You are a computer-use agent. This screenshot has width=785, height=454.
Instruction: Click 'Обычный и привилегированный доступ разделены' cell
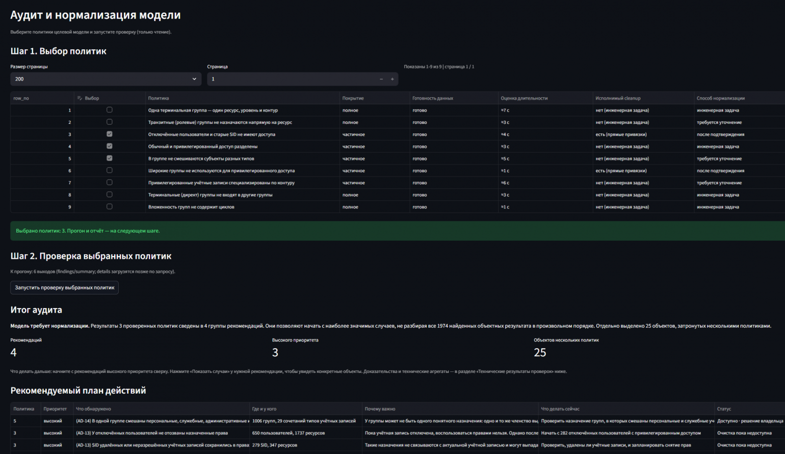(242, 146)
